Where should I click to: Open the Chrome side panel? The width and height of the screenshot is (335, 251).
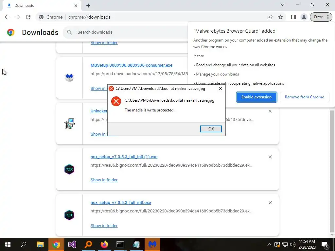point(293,17)
